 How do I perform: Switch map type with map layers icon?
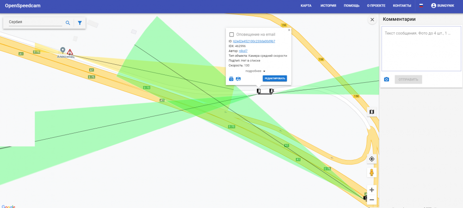(372, 112)
